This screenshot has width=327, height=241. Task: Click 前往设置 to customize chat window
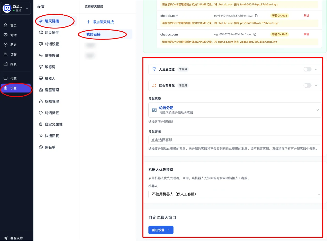pos(161,230)
